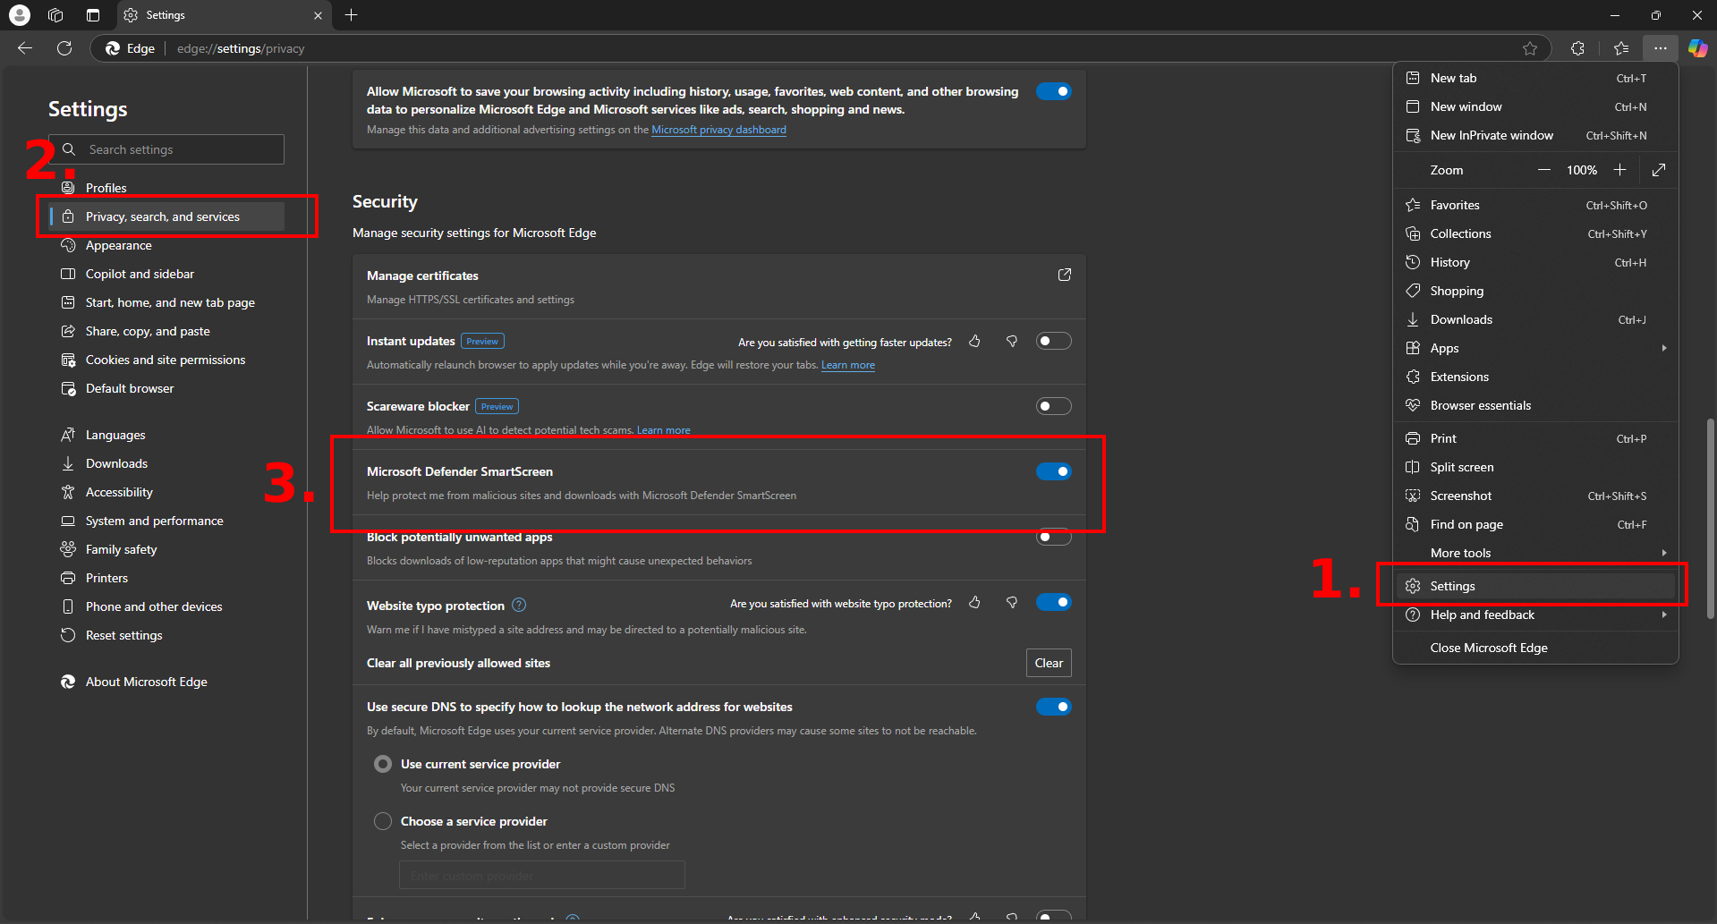The width and height of the screenshot is (1717, 924).
Task: Zoom out with the minus button
Action: (1544, 170)
